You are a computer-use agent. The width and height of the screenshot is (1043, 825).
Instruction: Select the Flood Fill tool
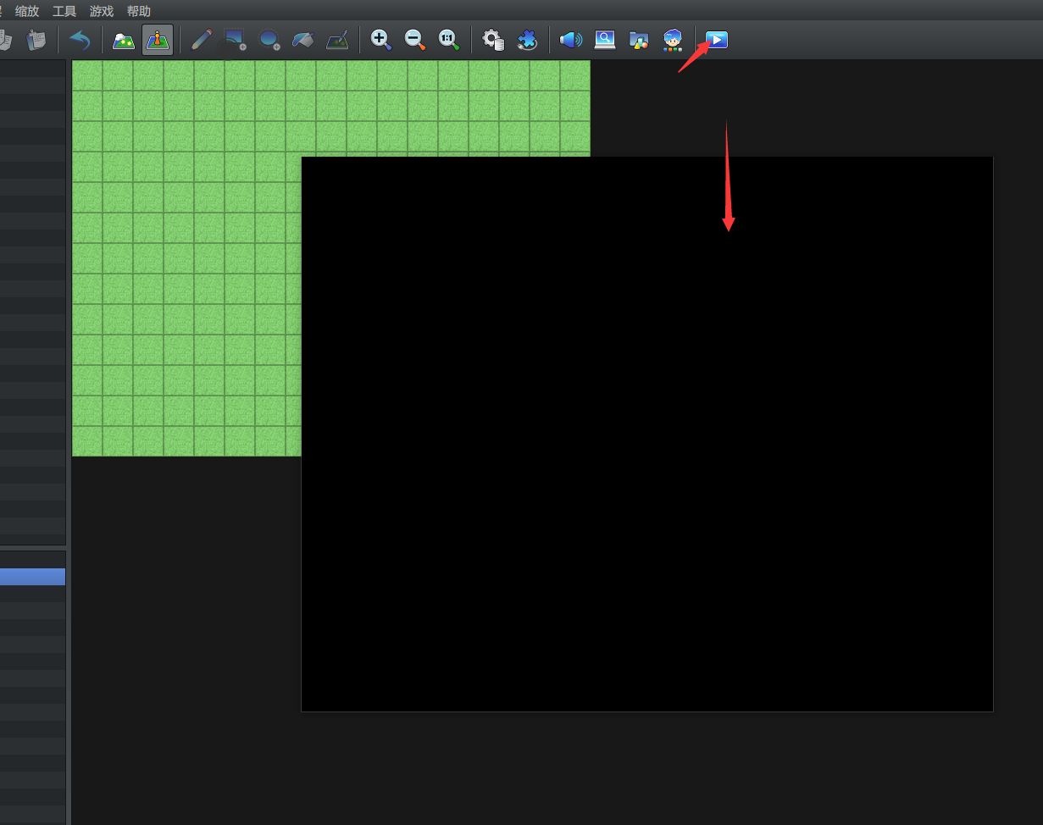[x=303, y=40]
